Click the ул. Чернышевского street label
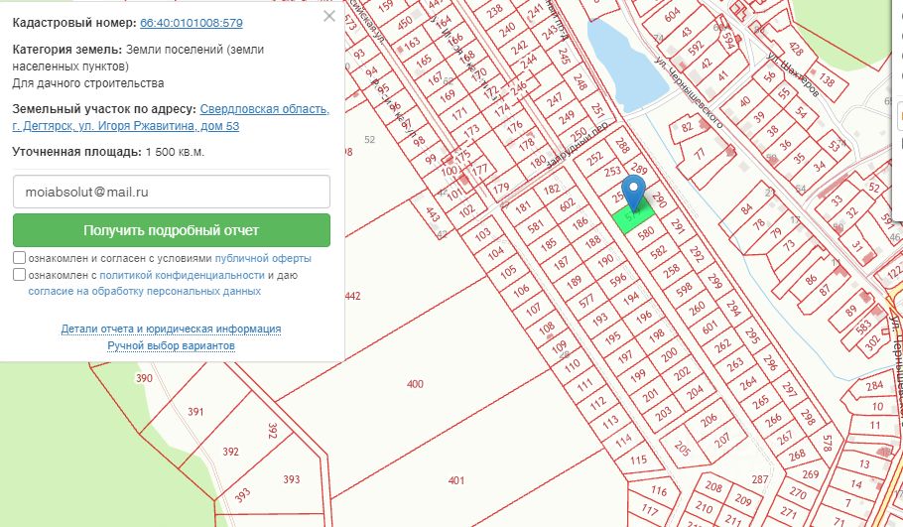 click(x=689, y=91)
